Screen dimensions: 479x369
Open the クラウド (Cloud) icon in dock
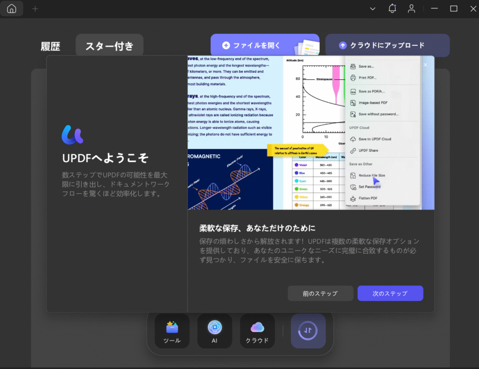tap(257, 331)
